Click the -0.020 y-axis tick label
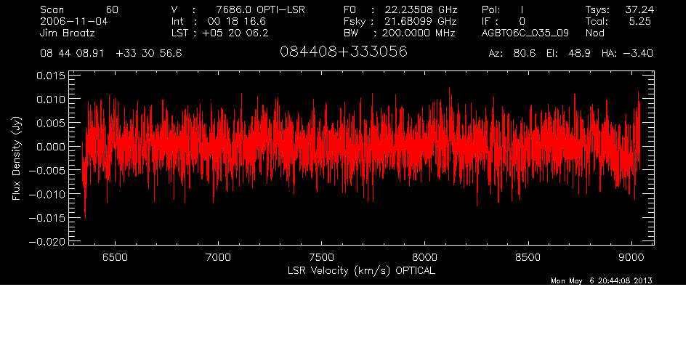Screen dimensions: 699x356 [x=47, y=241]
